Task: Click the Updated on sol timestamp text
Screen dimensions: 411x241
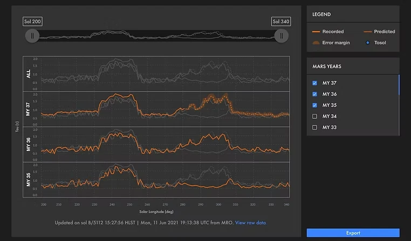Action: click(x=144, y=223)
